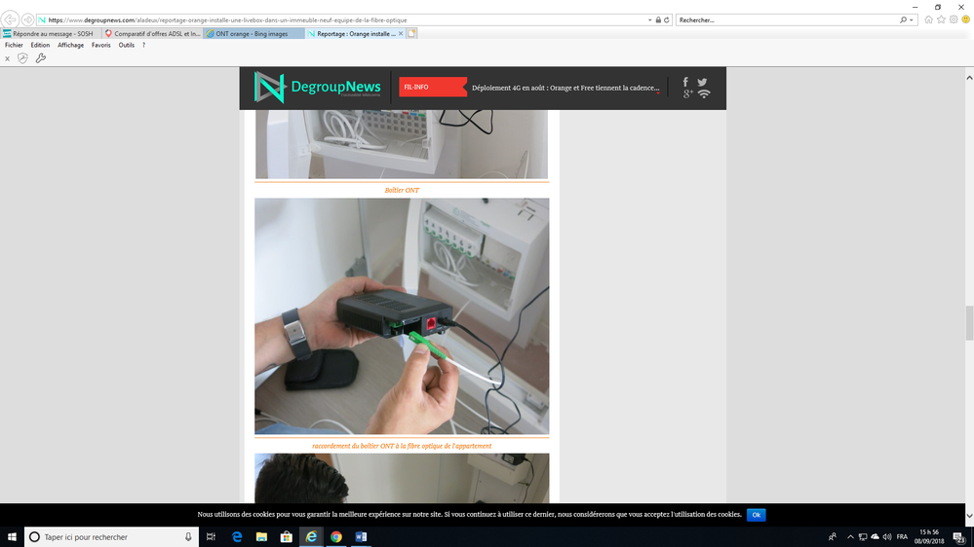Click the Twitter icon in DegroupNews header
The height and width of the screenshot is (547, 974).
click(x=702, y=83)
